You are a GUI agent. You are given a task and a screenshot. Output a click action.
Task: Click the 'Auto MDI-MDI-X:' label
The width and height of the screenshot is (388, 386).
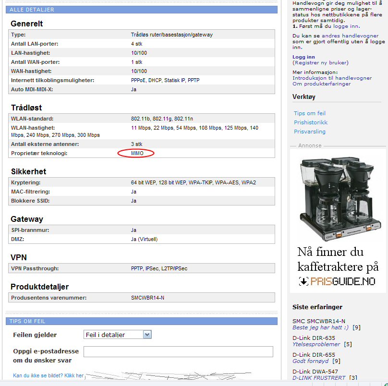point(32,89)
